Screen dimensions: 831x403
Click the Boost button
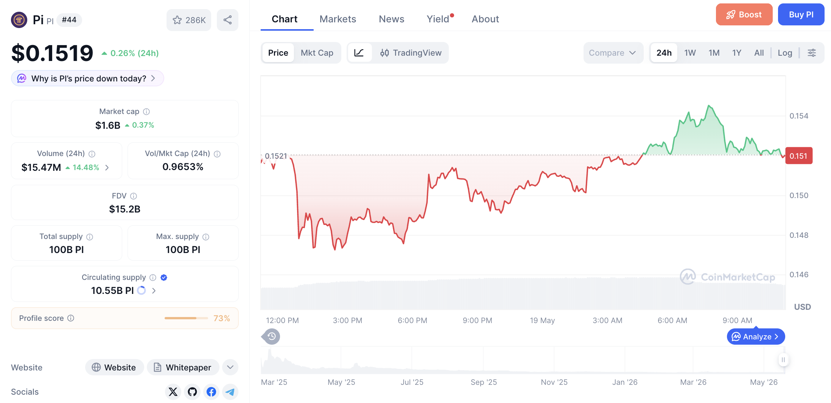744,14
